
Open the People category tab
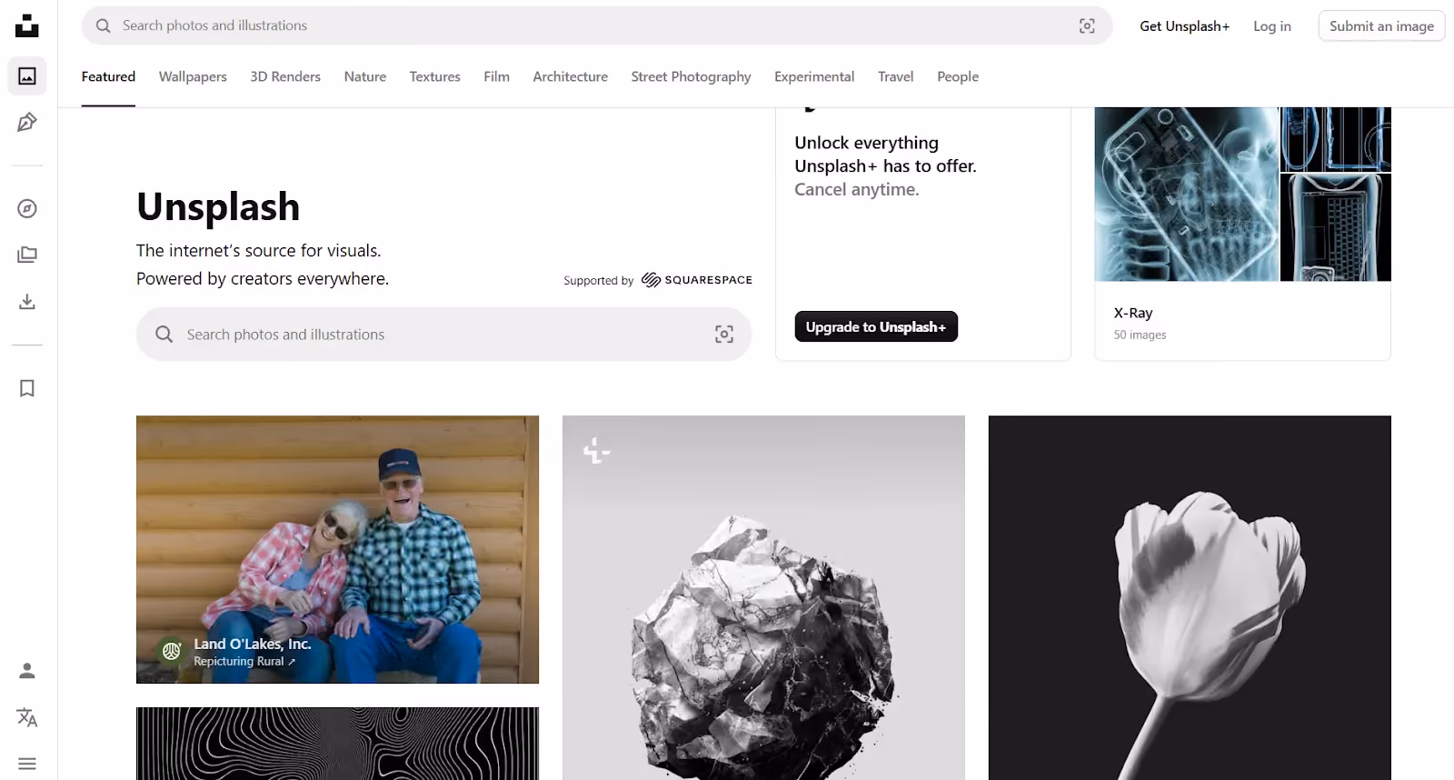958,76
